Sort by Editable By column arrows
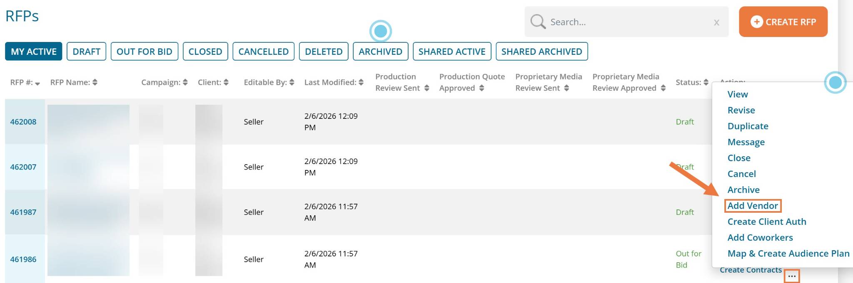 tap(292, 82)
